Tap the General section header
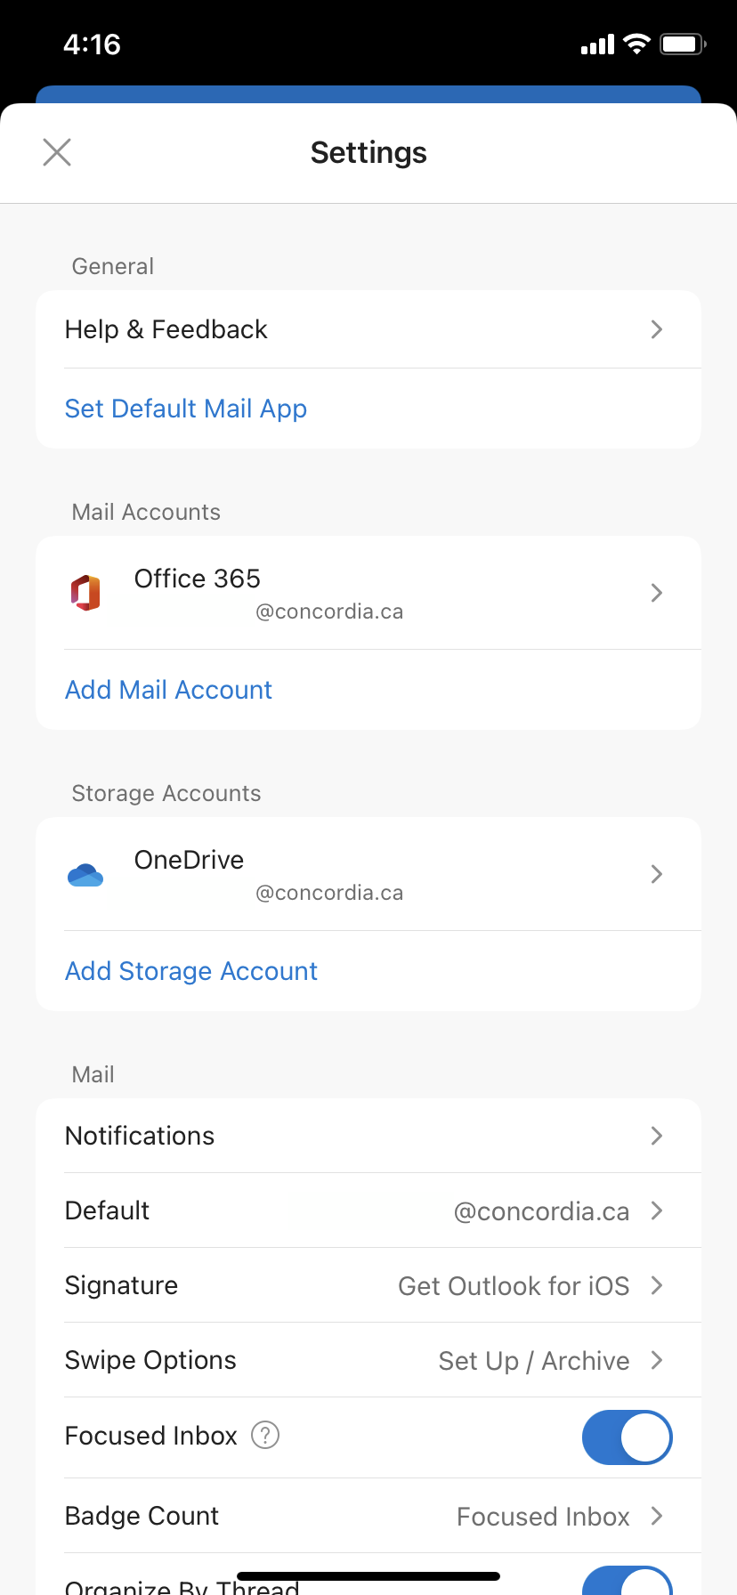 coord(113,266)
